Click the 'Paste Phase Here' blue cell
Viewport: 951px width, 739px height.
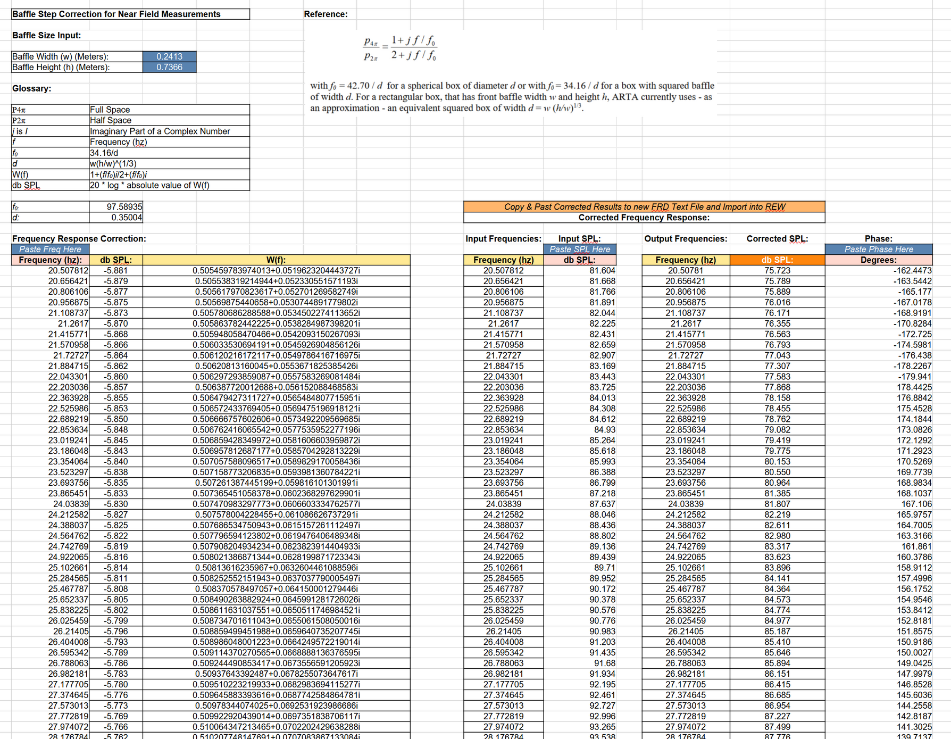coord(879,249)
